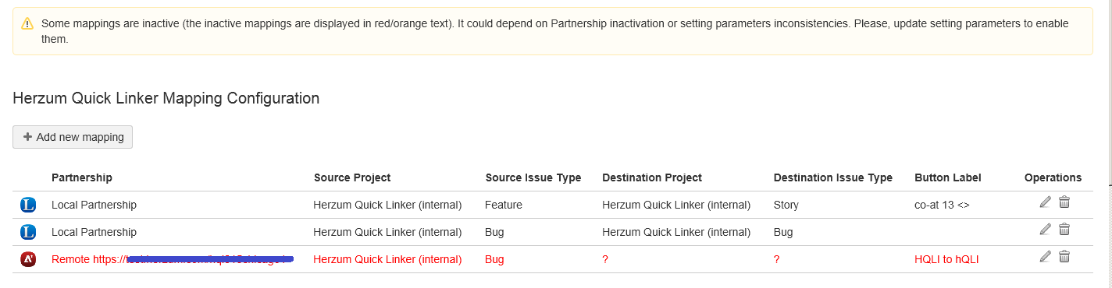This screenshot has width=1112, height=288.
Task: Click the Partnership column header
Action: tap(82, 177)
